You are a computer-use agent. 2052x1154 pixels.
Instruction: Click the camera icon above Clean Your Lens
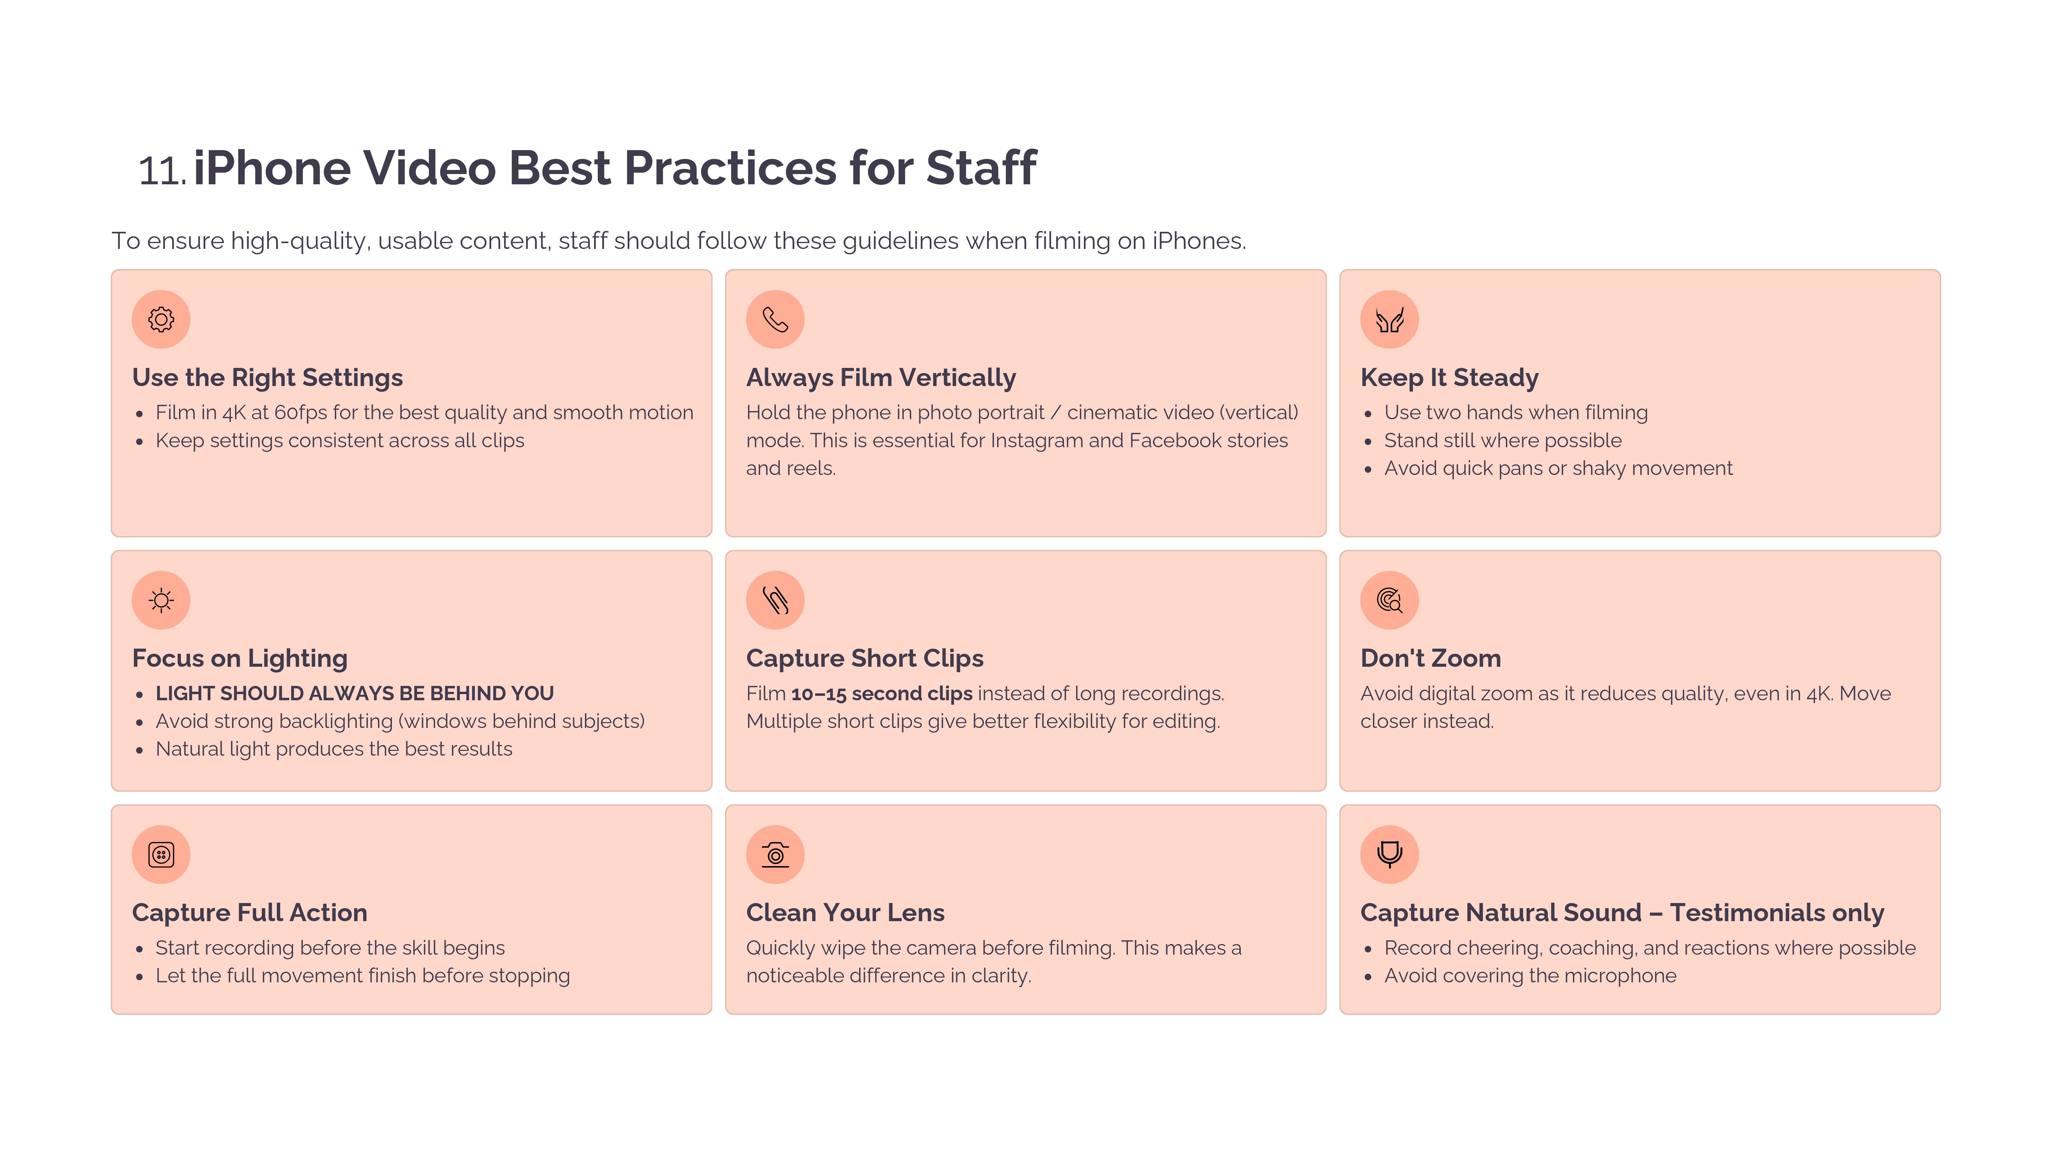pos(775,854)
